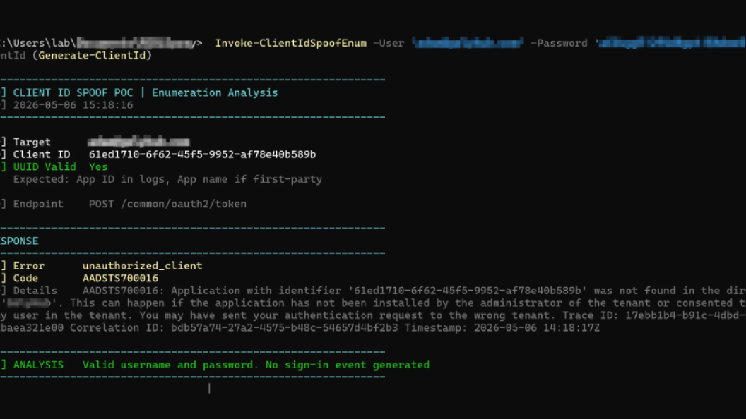
Task: Click 'POST /common/oauth2/token' text
Action: (x=167, y=204)
